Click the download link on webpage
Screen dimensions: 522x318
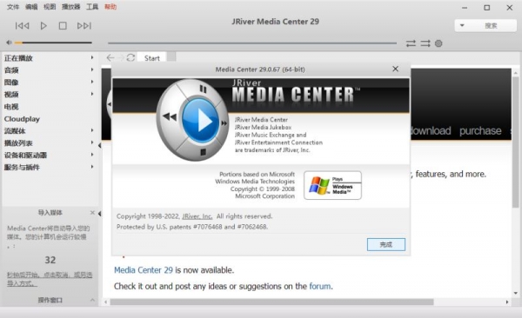[x=431, y=130]
